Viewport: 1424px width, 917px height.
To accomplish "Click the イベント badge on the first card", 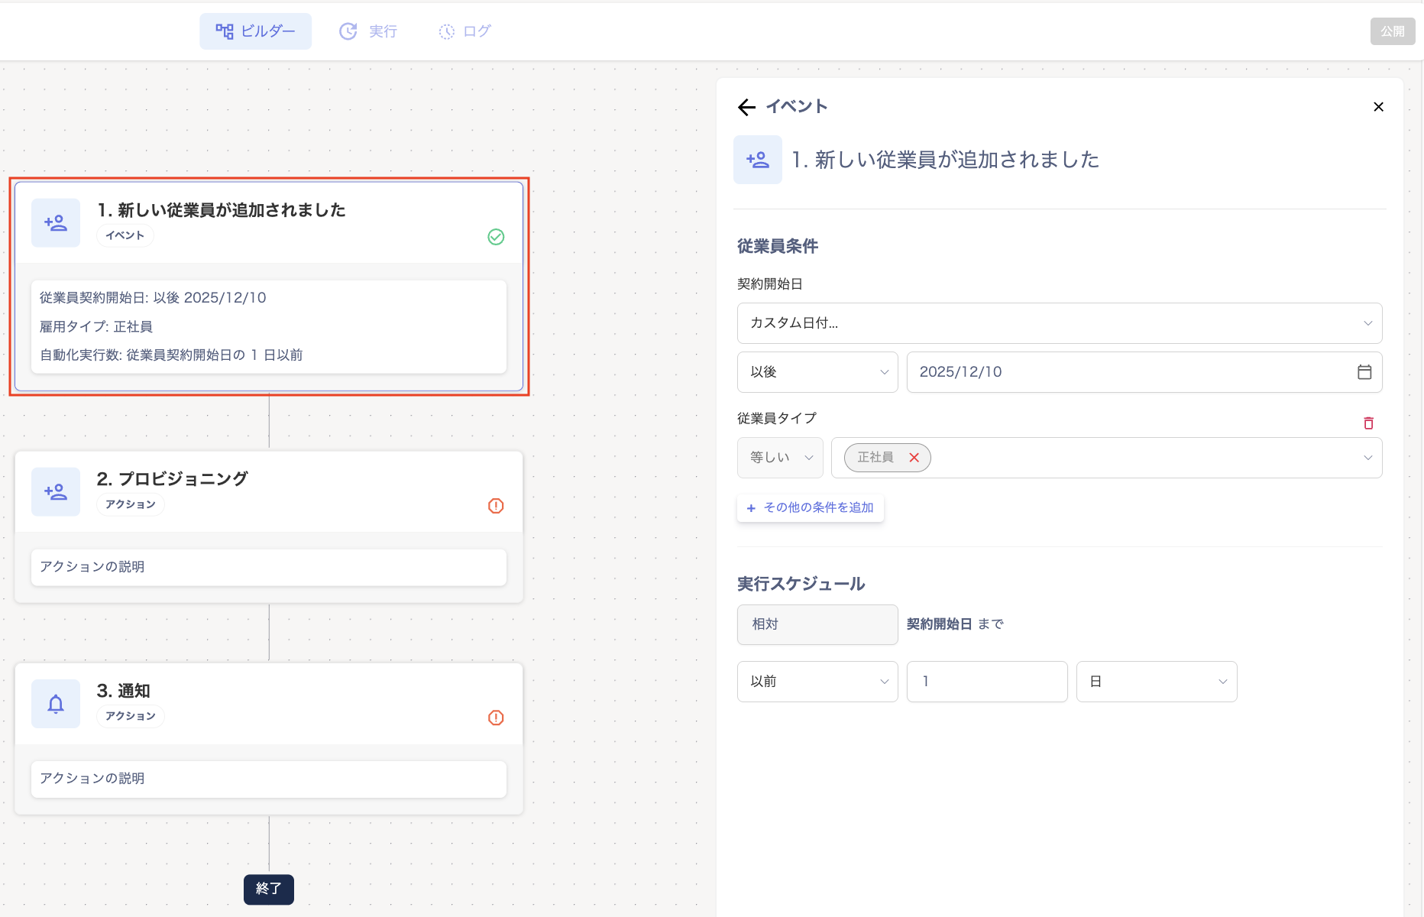I will 125,235.
